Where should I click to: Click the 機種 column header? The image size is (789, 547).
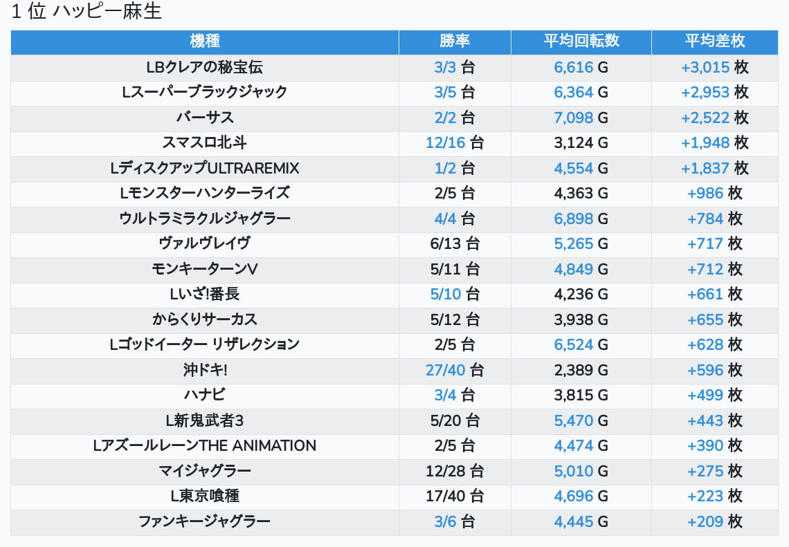[x=205, y=41]
